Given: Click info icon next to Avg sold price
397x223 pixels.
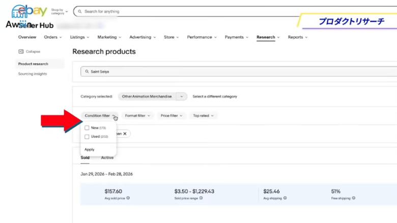Looking at the screenshot, I should pos(128,198).
